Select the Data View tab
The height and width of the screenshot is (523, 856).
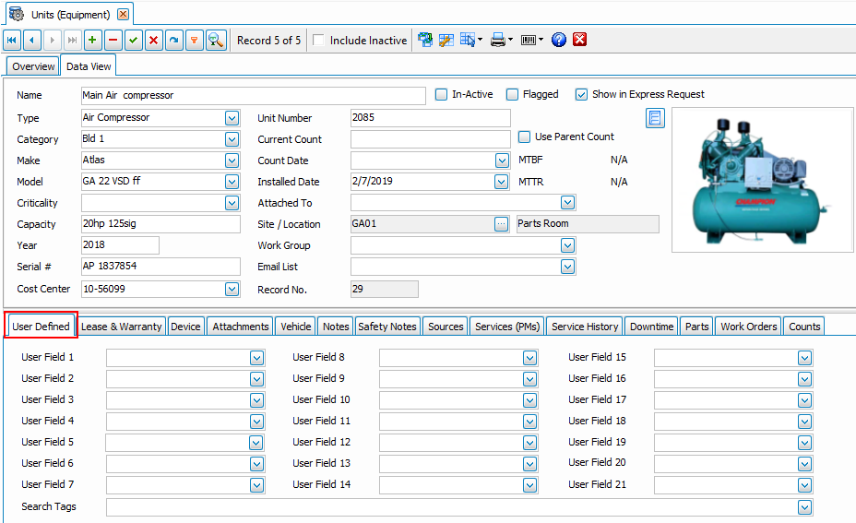point(89,65)
